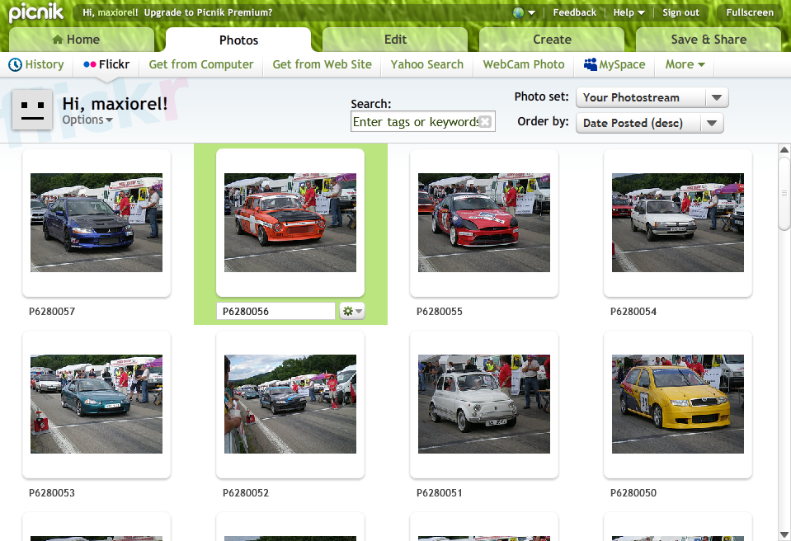Switch to the Save & Share tab

point(709,40)
